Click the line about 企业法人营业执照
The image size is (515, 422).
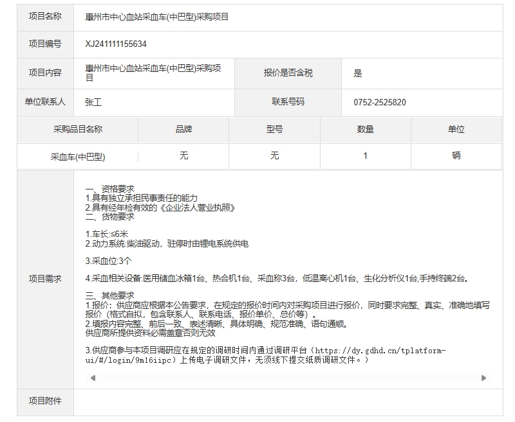pyautogui.click(x=160, y=207)
